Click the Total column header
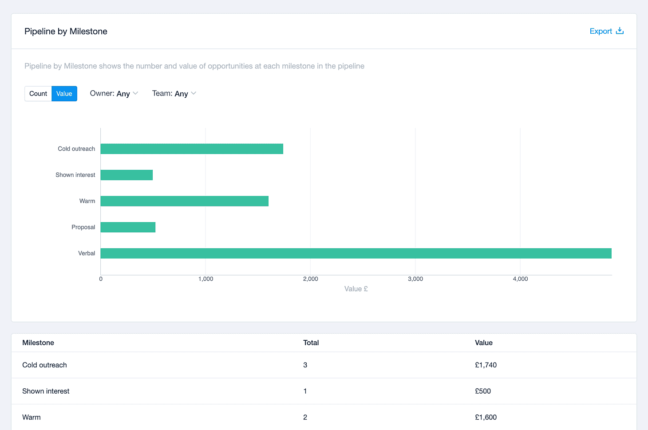 [x=311, y=342]
